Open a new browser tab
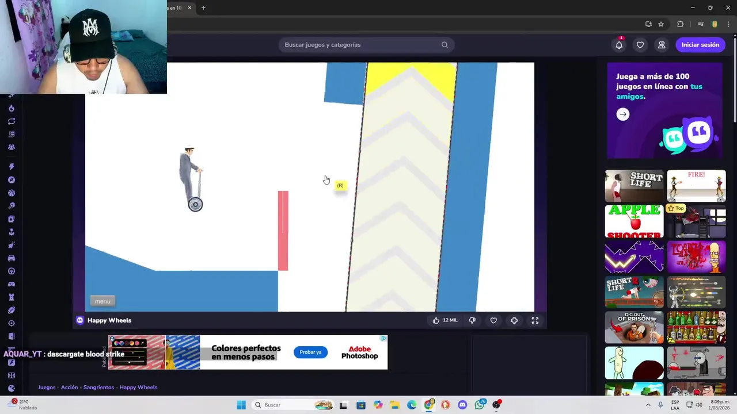737x414 pixels. pos(203,7)
